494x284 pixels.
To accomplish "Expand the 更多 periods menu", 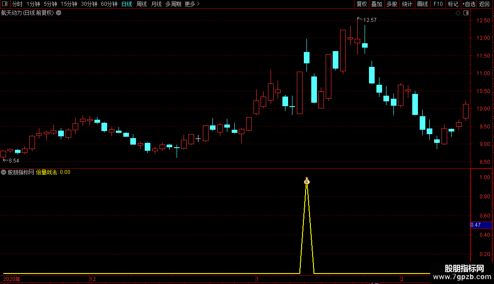I will tap(192, 4).
